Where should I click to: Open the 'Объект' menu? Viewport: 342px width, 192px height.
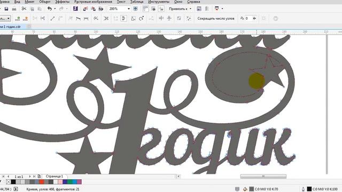45,2
